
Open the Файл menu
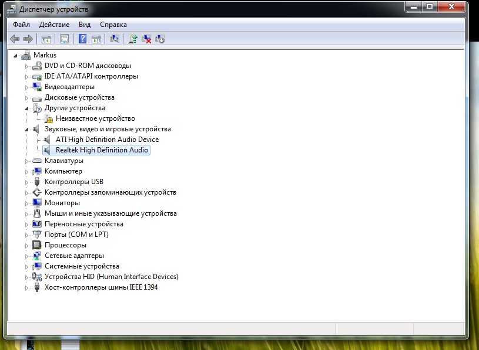(x=21, y=25)
